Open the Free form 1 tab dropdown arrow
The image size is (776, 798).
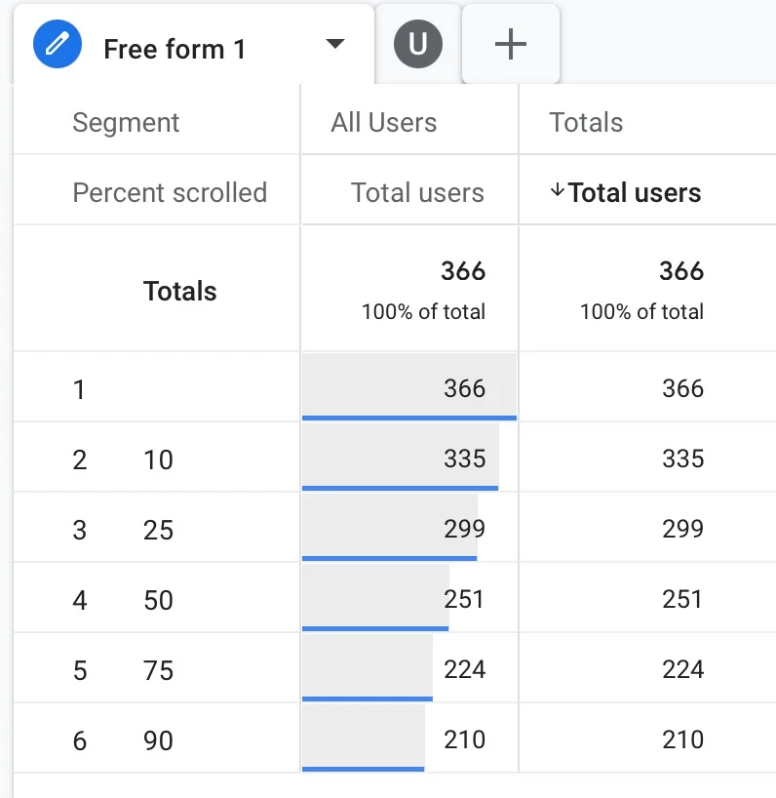coord(335,44)
